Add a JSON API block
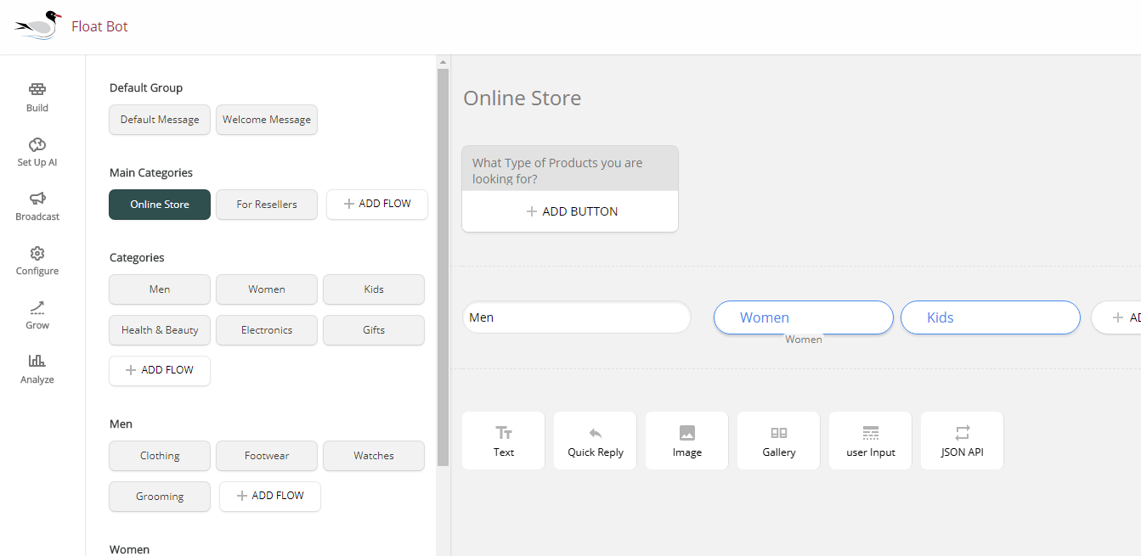 click(x=963, y=441)
